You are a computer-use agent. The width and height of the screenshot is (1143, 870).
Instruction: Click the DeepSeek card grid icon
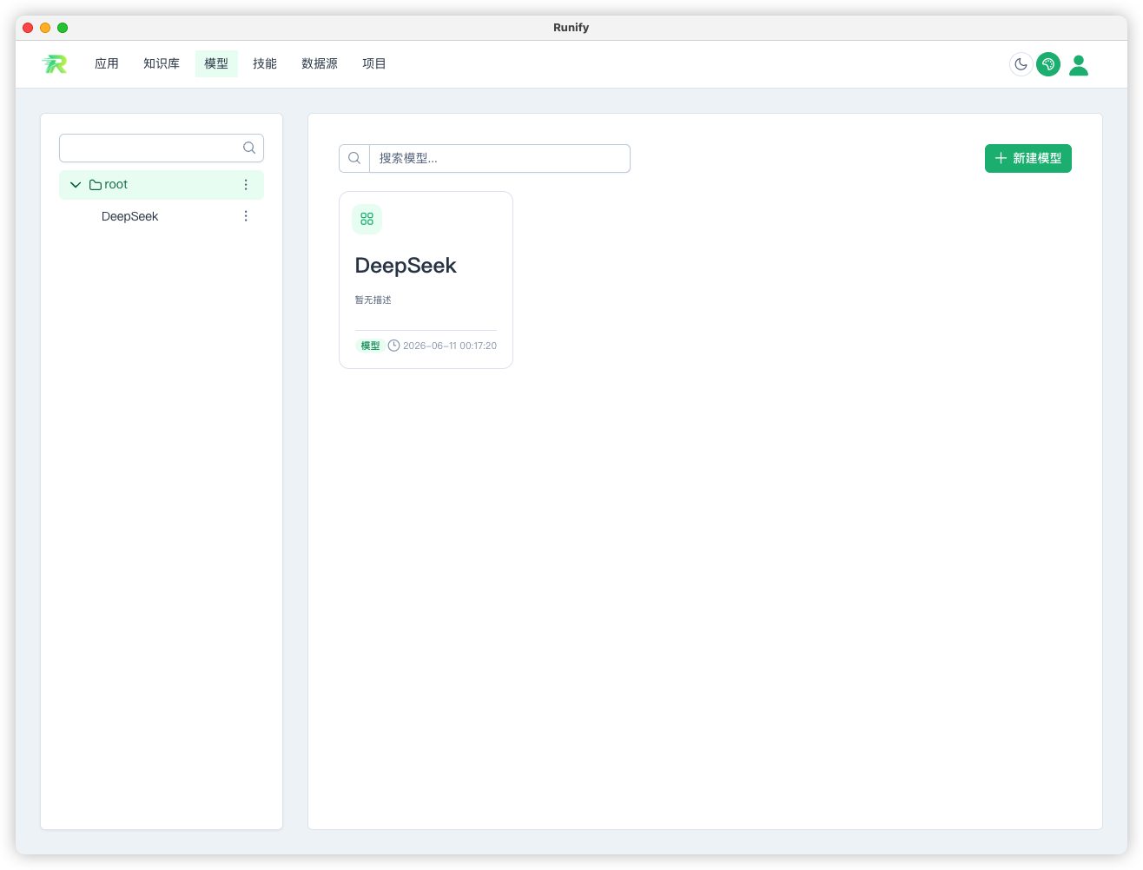(x=367, y=219)
